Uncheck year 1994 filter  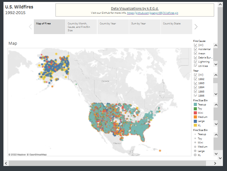(x=196, y=87)
